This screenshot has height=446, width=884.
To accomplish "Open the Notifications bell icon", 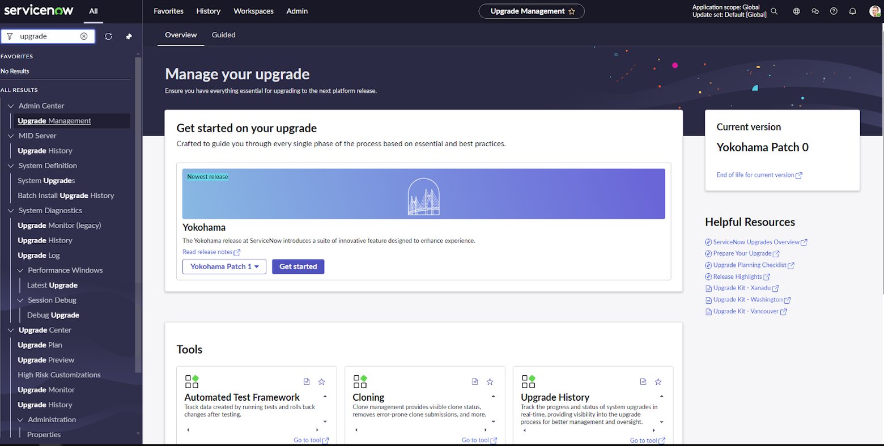I will 852,11.
